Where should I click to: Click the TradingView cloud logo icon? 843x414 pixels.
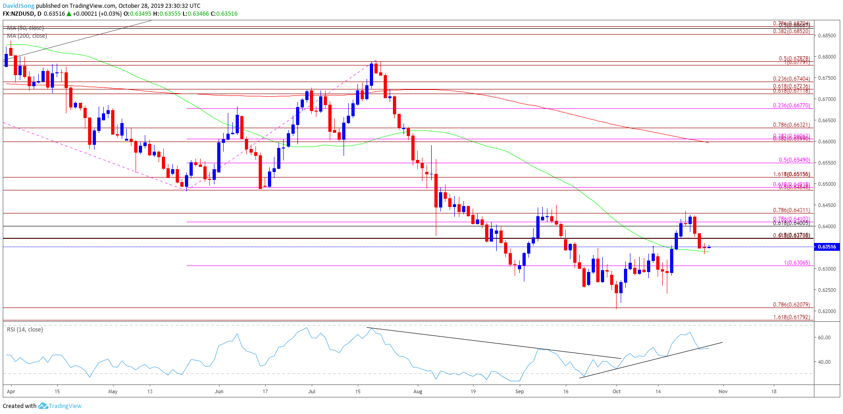pyautogui.click(x=43, y=406)
